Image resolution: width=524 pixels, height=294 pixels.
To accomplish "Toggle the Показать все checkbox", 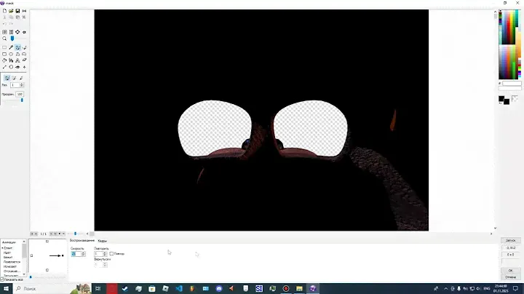I will [x=3, y=279].
